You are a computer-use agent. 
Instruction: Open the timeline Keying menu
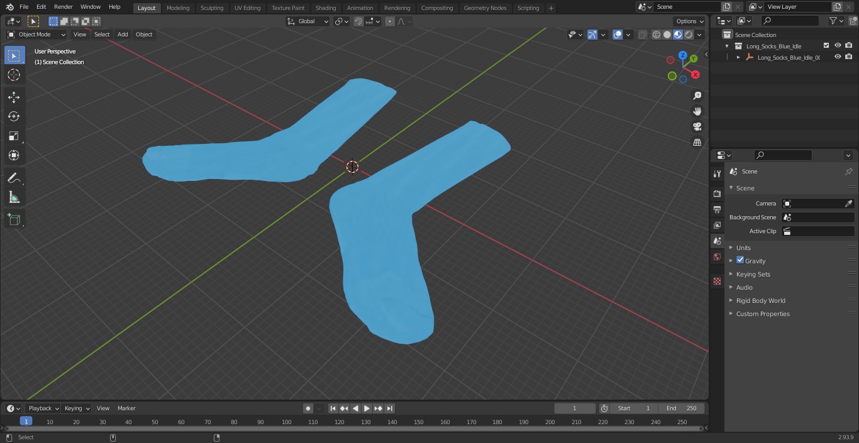(77, 408)
